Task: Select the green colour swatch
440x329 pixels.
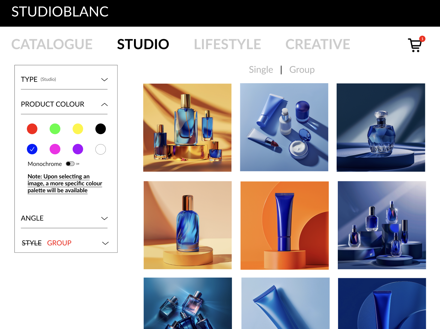Action: pos(55,129)
